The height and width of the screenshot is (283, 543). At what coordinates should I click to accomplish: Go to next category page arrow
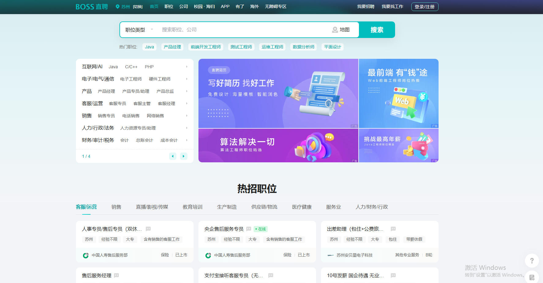[184, 156]
